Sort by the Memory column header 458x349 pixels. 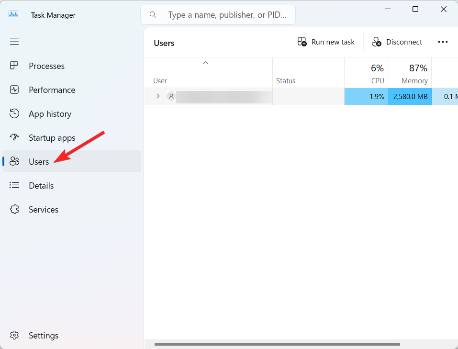pyautogui.click(x=410, y=73)
